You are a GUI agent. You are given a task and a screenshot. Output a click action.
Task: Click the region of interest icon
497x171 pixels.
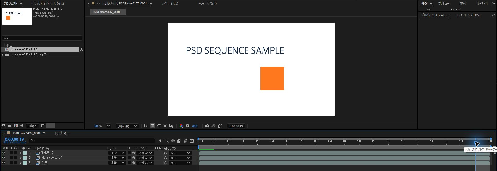(165, 126)
